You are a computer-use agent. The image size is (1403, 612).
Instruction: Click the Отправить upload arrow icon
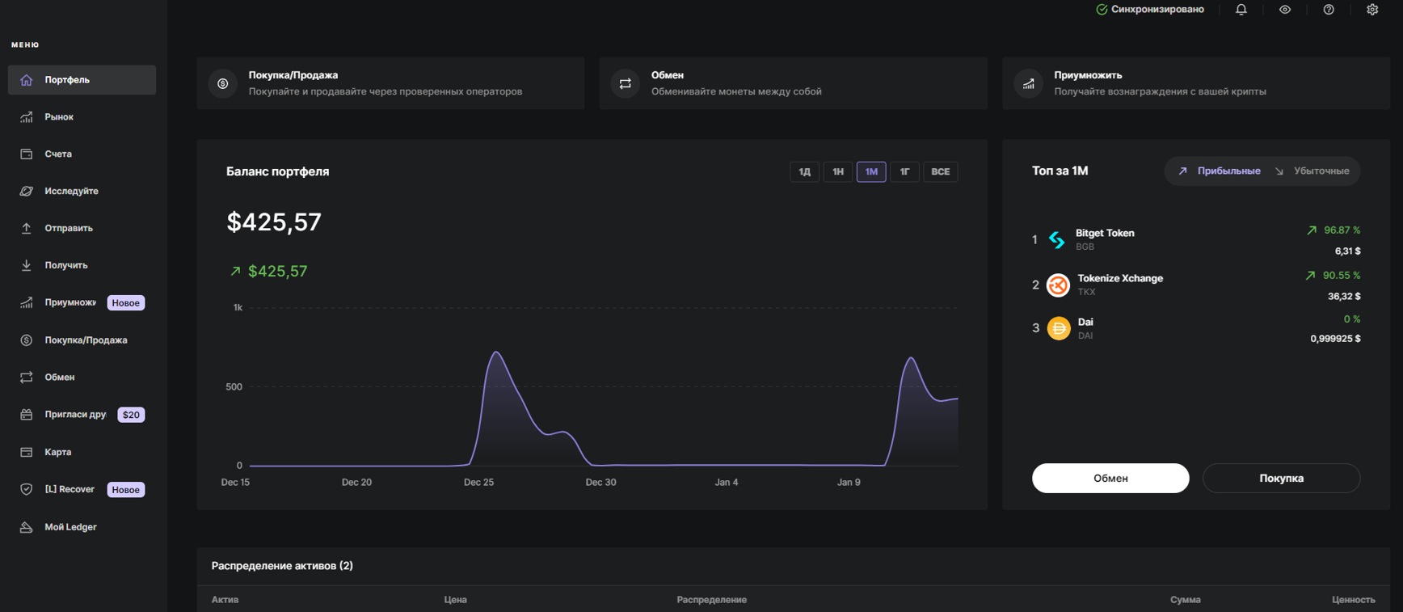pyautogui.click(x=27, y=228)
